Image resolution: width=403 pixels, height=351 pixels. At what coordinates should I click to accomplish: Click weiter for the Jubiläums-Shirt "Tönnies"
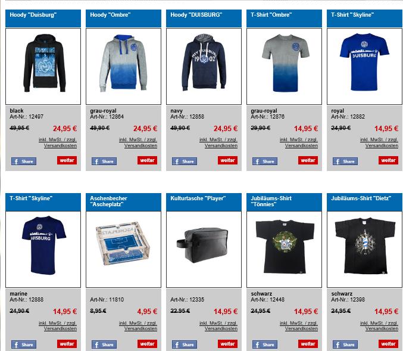point(308,344)
